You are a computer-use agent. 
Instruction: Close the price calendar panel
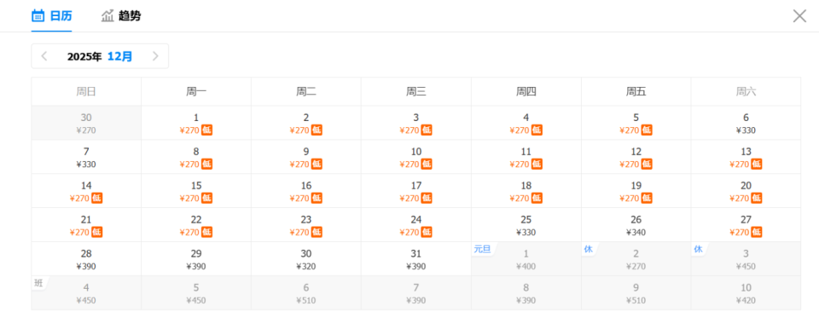click(799, 15)
